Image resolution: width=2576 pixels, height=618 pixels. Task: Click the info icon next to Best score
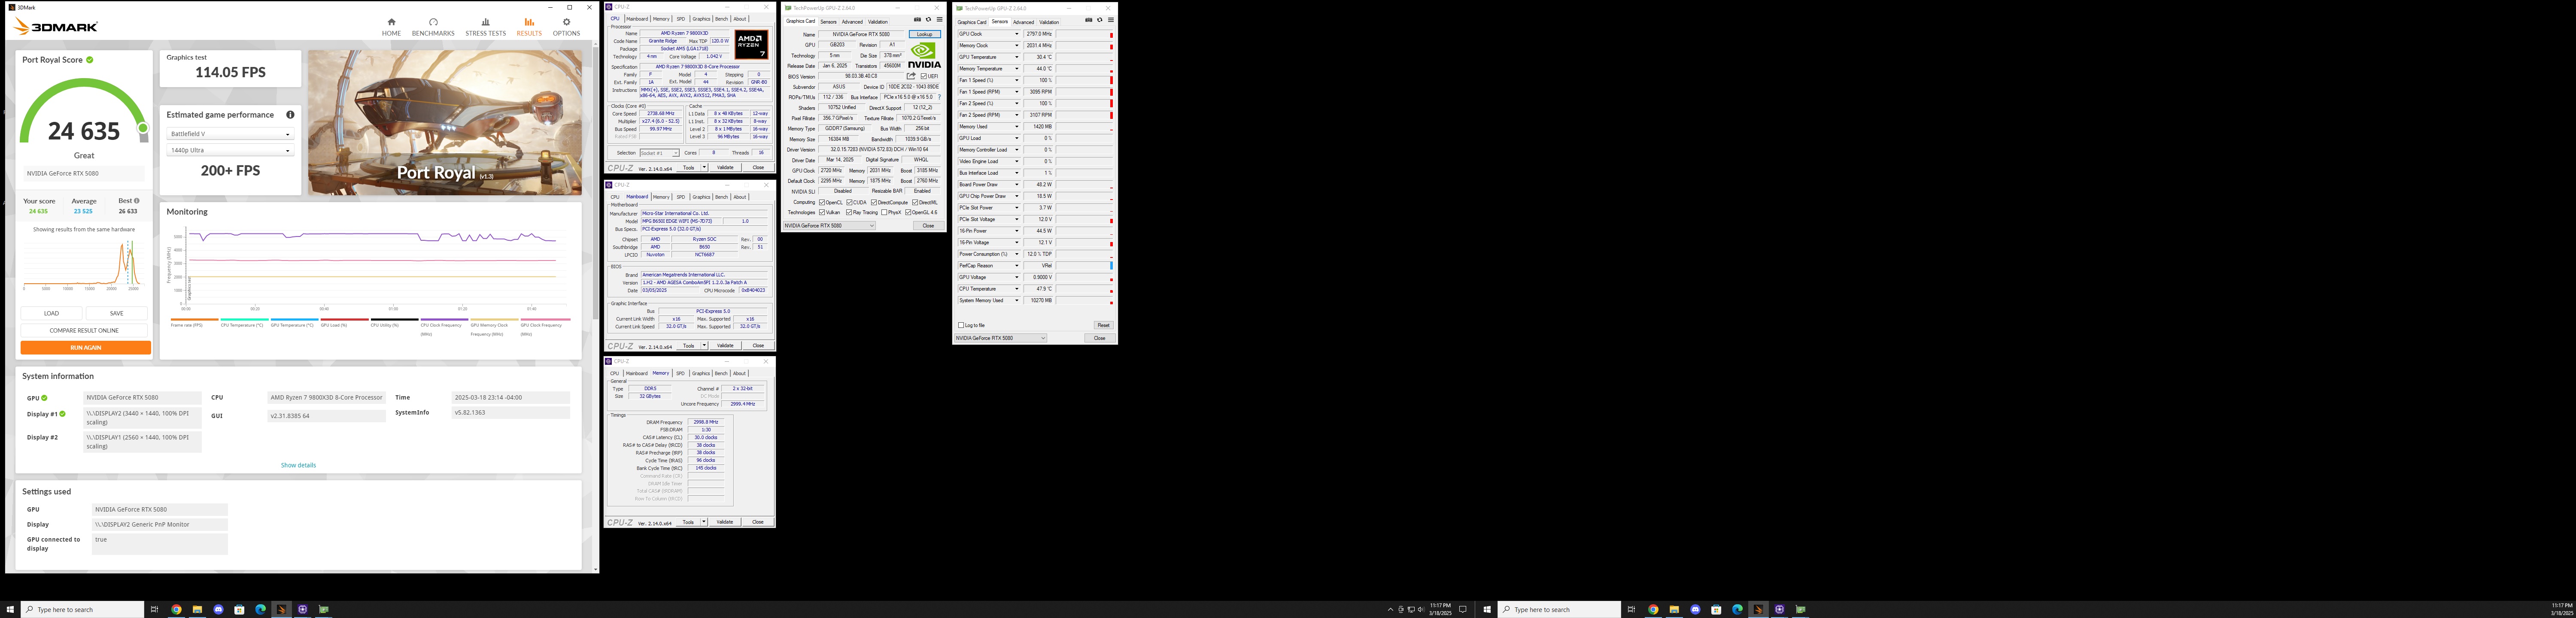pyautogui.click(x=137, y=201)
